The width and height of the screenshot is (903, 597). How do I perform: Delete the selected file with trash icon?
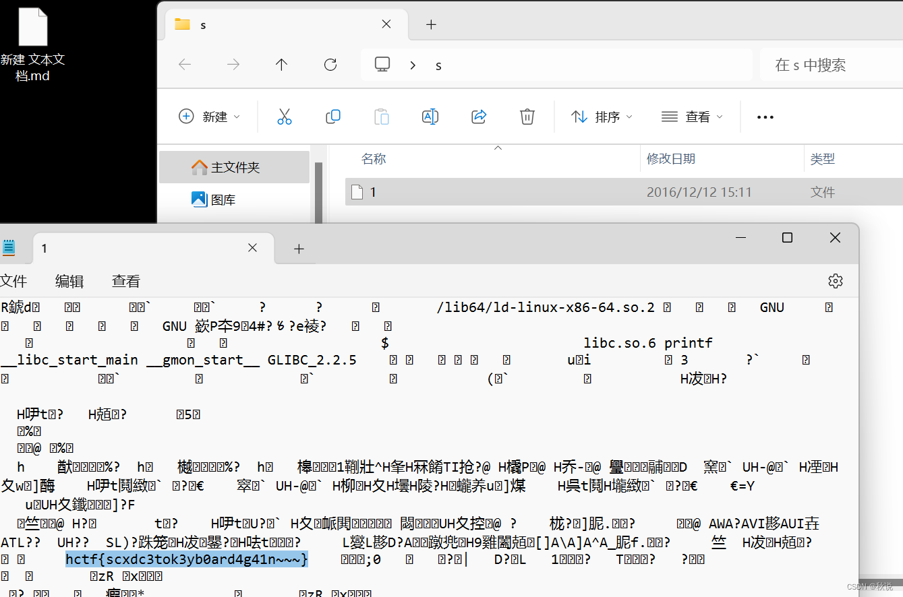click(527, 117)
